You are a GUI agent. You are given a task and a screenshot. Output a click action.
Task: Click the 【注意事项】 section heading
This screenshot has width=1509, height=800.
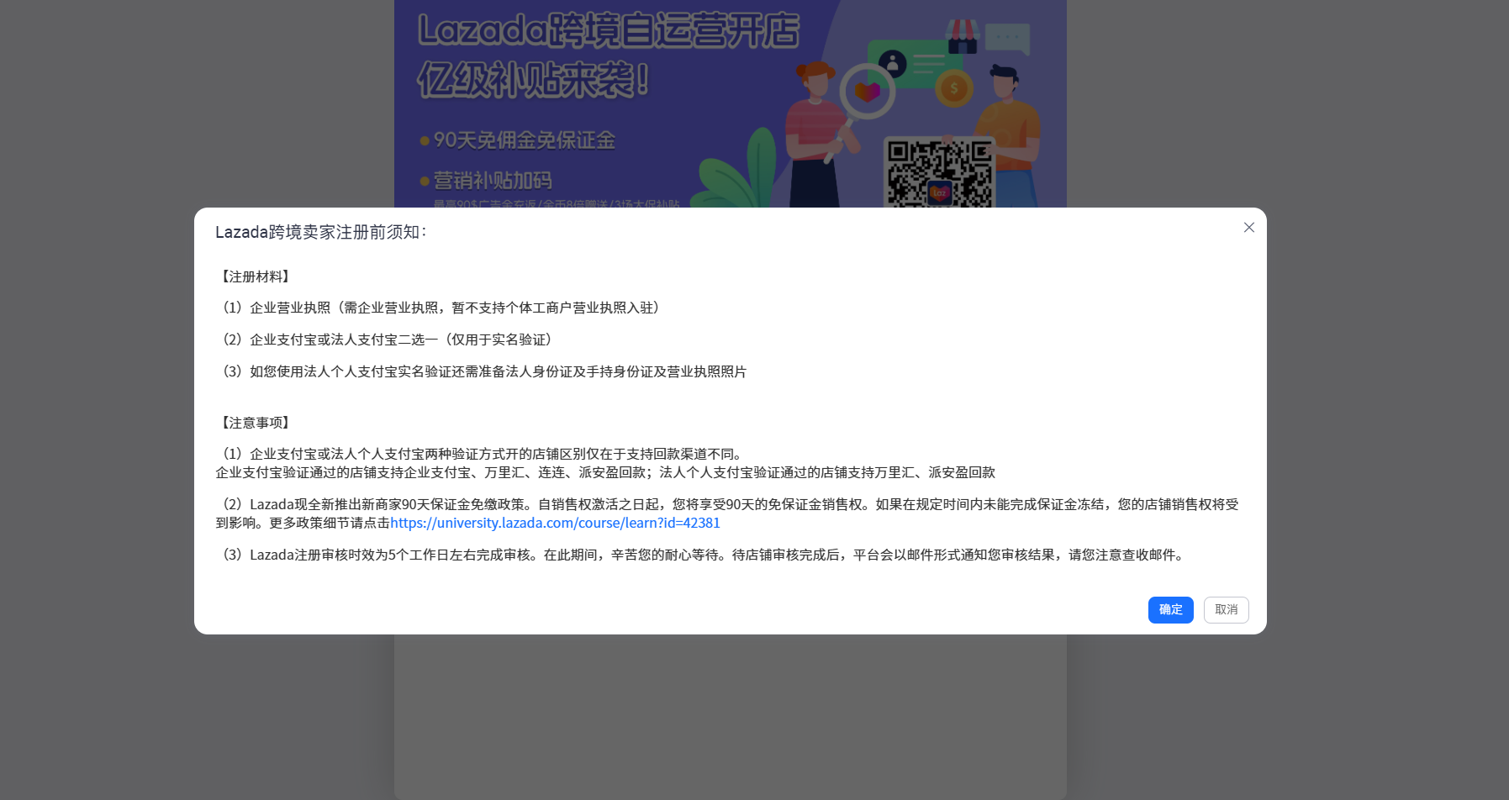256,423
